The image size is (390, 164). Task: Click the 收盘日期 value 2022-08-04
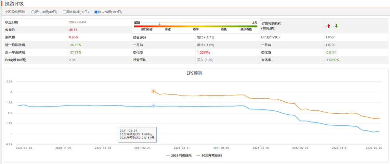coord(77,22)
